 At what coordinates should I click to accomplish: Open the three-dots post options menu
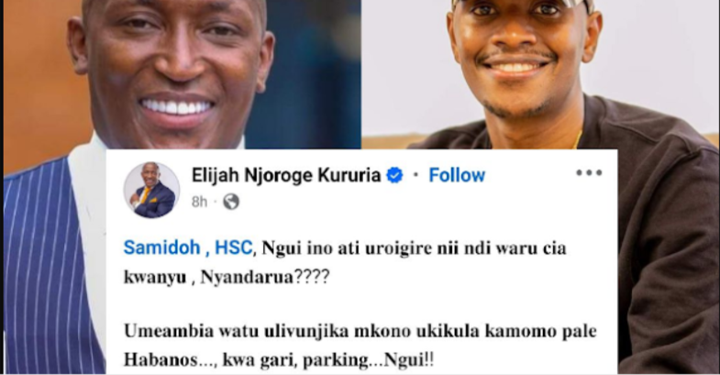589,173
